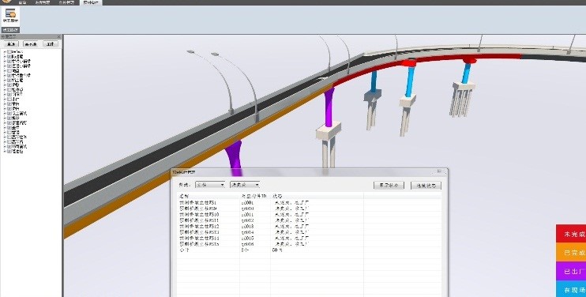This screenshot has height=297, width=586.
Task: Tick the Default checkbox in the layer tree
Action: [x=9, y=52]
